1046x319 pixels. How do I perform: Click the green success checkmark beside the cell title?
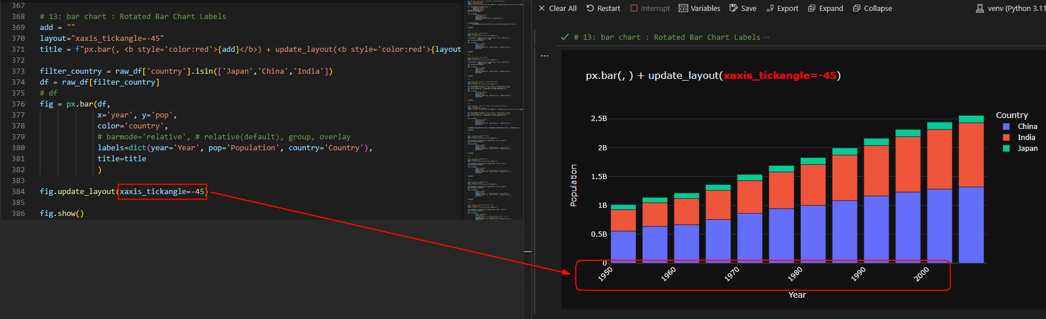click(565, 37)
